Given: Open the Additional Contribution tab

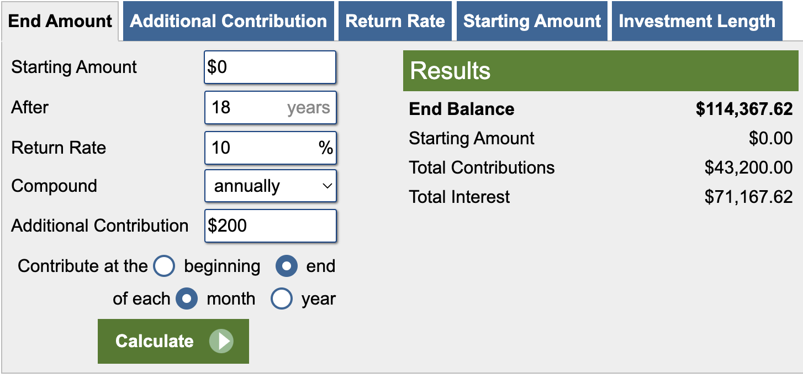Looking at the screenshot, I should [228, 21].
